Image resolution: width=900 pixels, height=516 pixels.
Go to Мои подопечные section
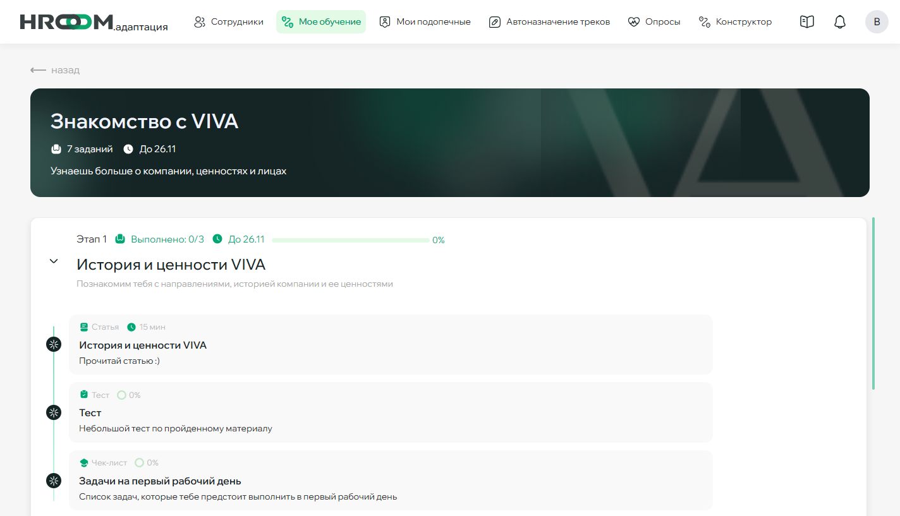[x=425, y=22]
